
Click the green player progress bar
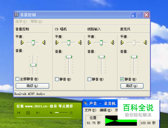click(46, 118)
